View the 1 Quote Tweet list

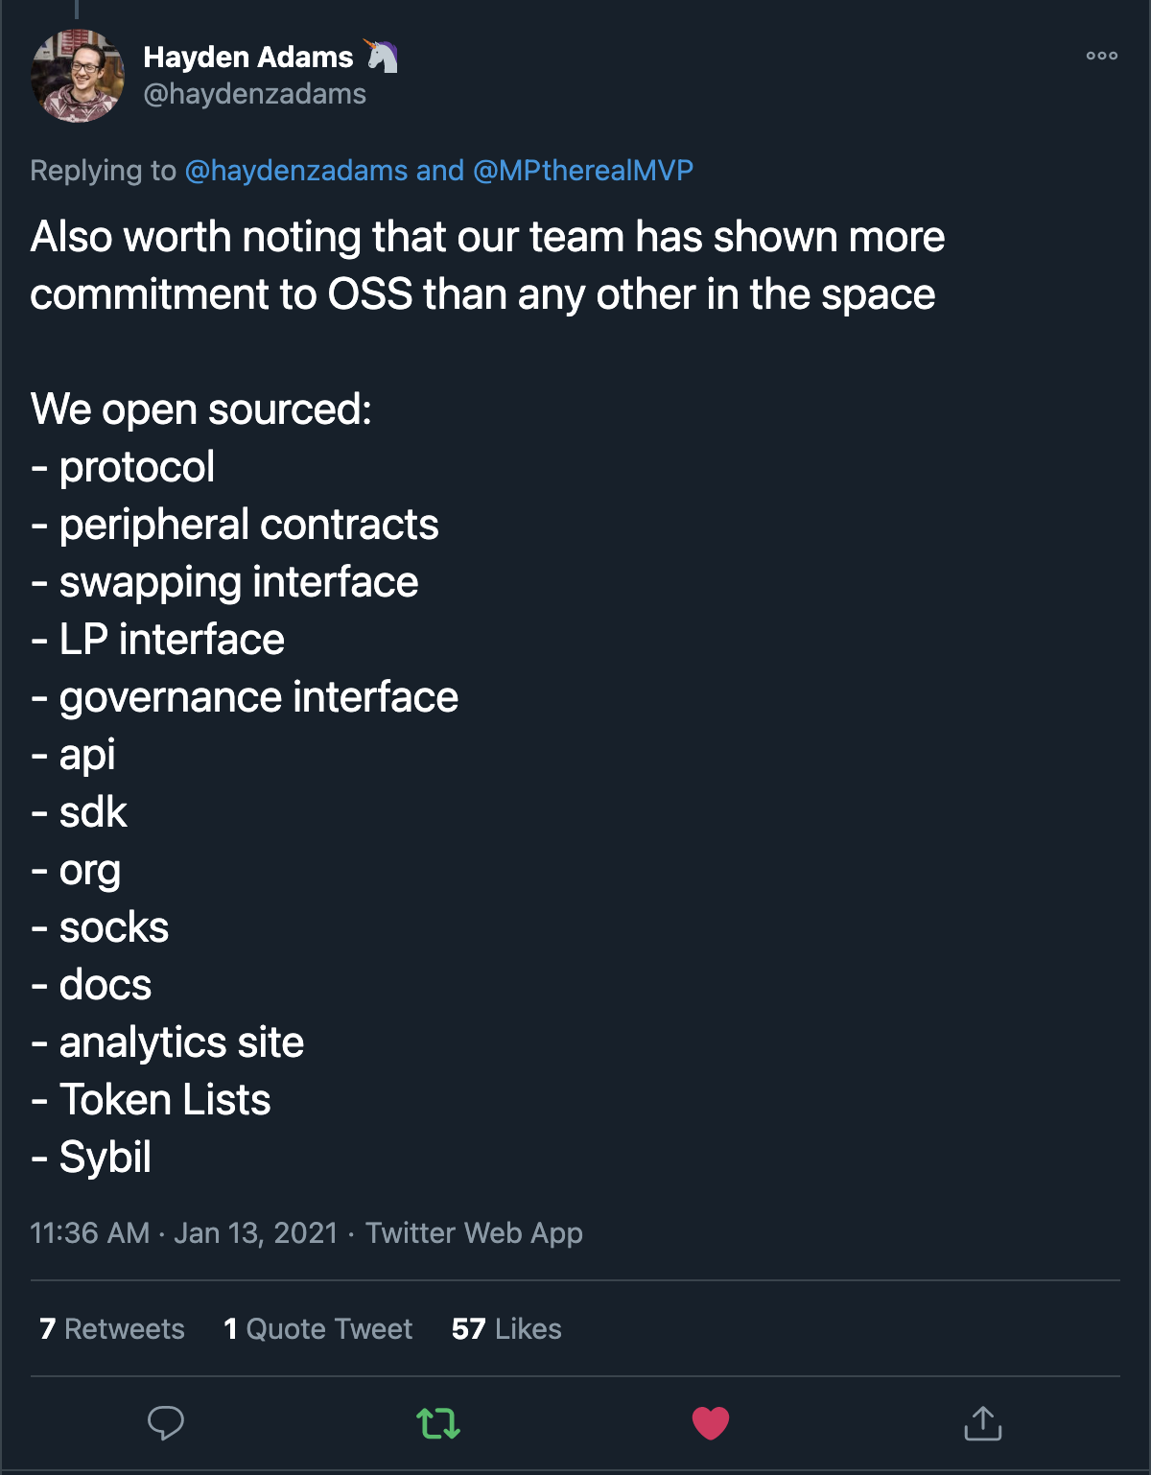click(317, 1329)
